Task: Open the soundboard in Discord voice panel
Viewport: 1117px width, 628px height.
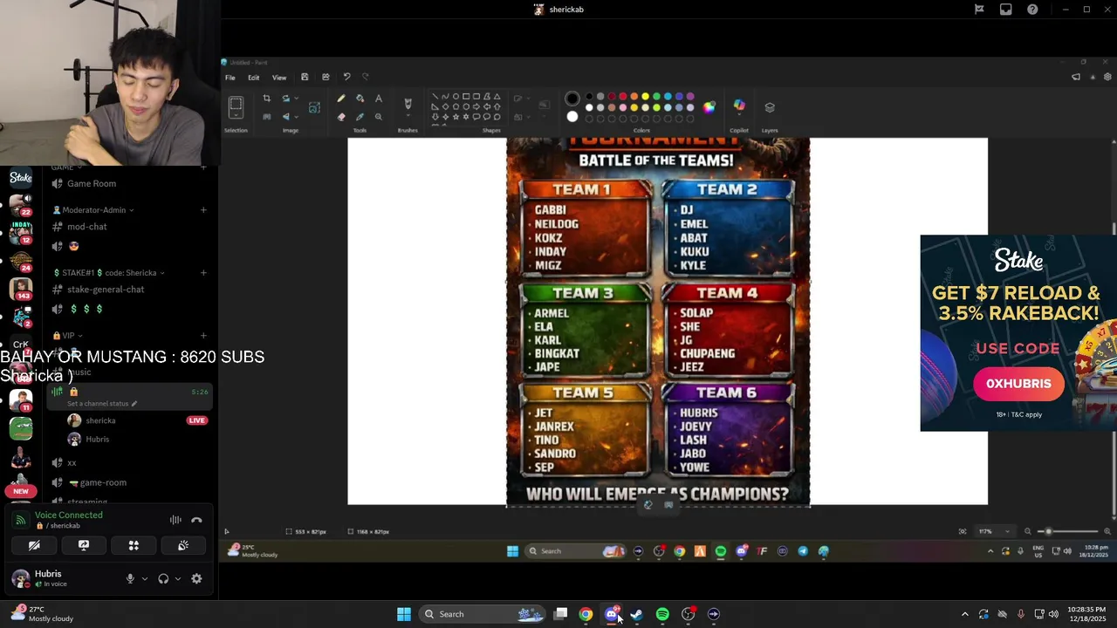Action: coord(183,545)
